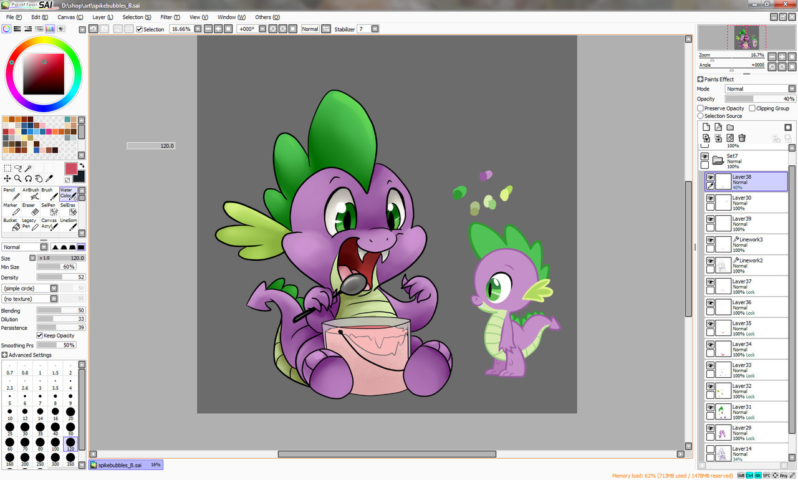
Task: Switch to spikebubbles_B.sai document tab
Action: click(126, 464)
